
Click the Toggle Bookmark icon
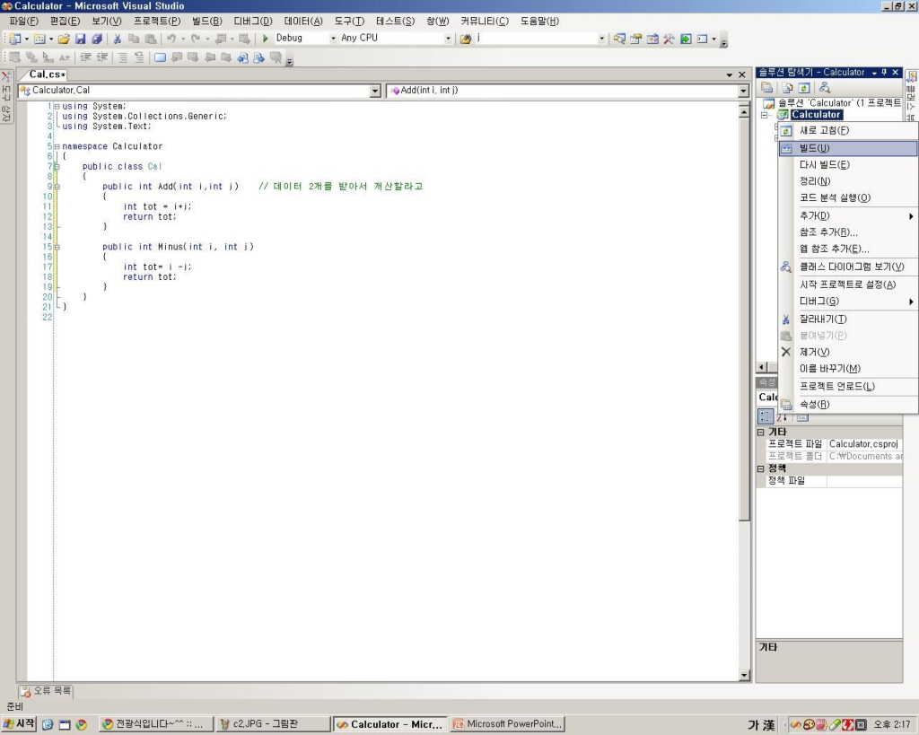[x=160, y=57]
